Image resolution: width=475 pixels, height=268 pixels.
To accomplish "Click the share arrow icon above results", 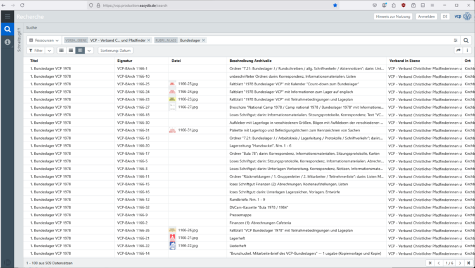I will (x=459, y=51).
